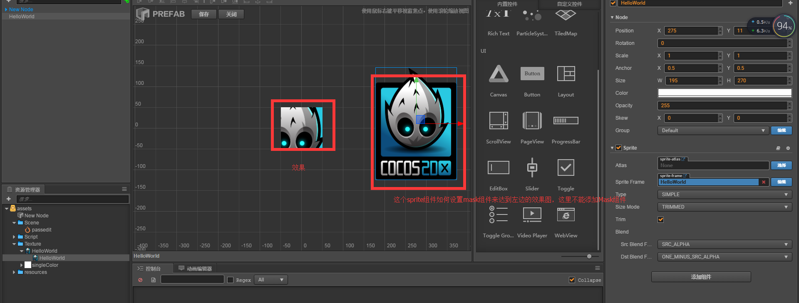Switch to the 自定义控件 tab
799x303 pixels.
click(x=570, y=4)
